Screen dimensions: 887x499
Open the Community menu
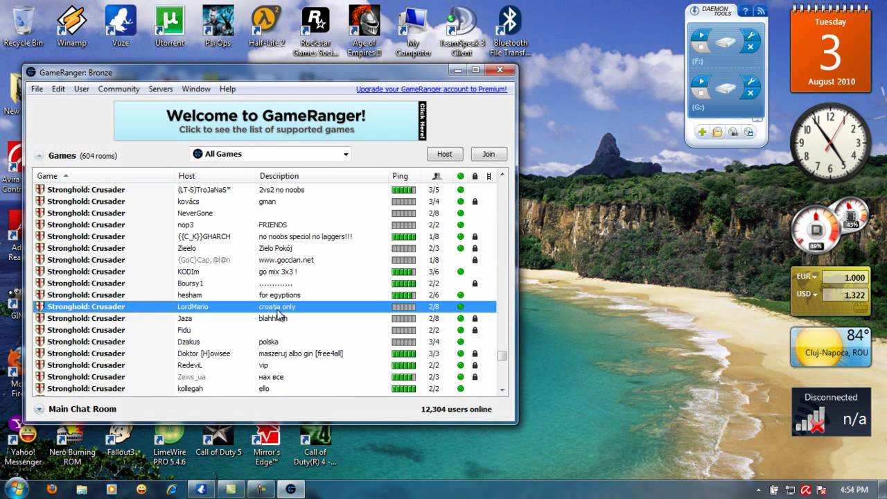pos(118,89)
